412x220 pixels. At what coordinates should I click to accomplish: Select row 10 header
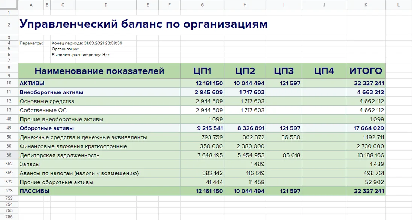[9, 83]
